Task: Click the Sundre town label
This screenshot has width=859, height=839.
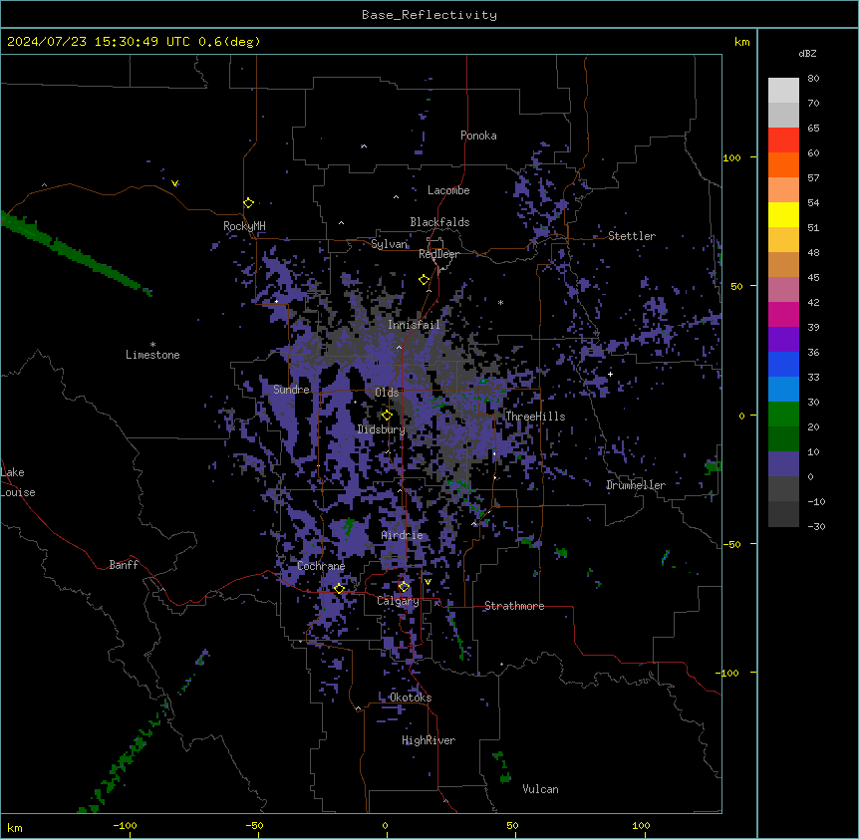Action: tap(291, 390)
